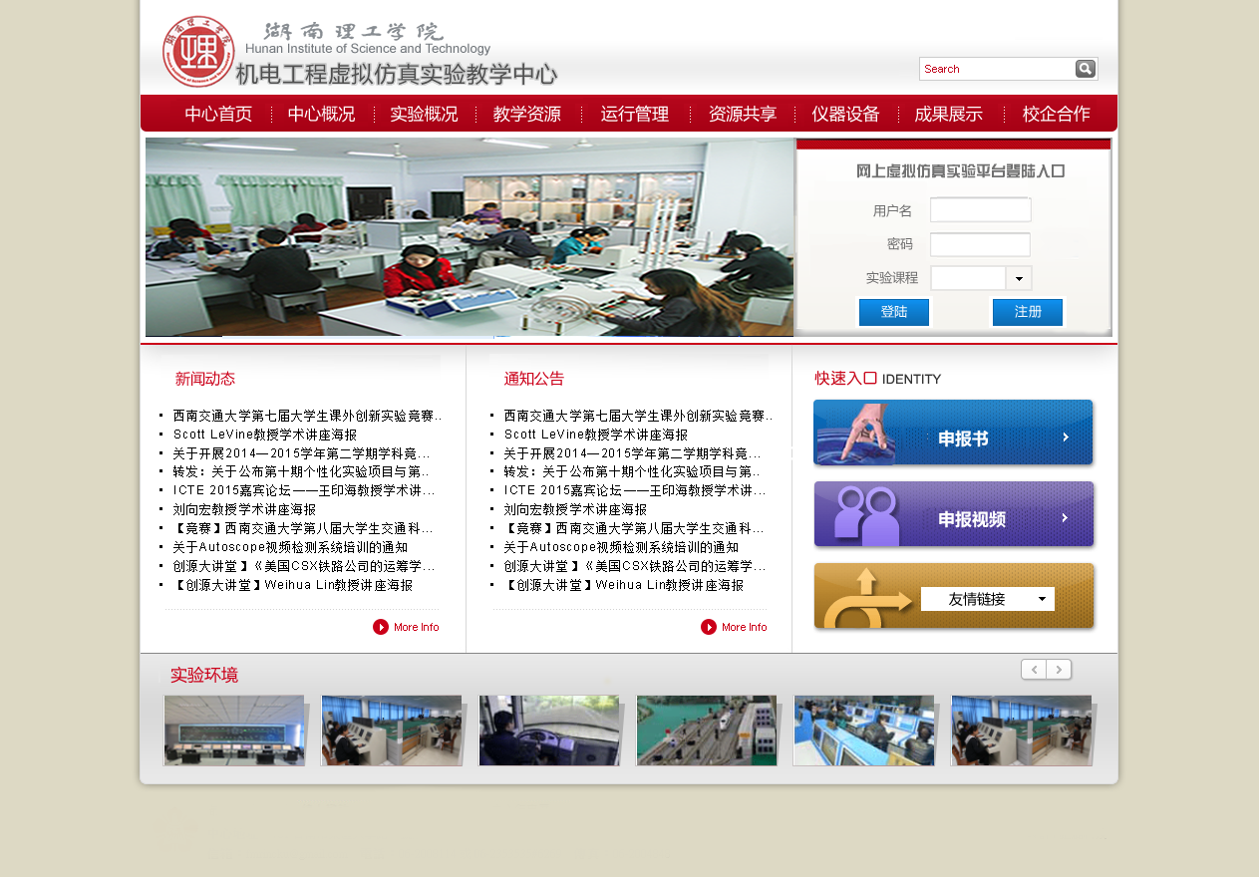Select 仪器设备 in the navigation bar
The height and width of the screenshot is (877, 1259).
[x=845, y=114]
